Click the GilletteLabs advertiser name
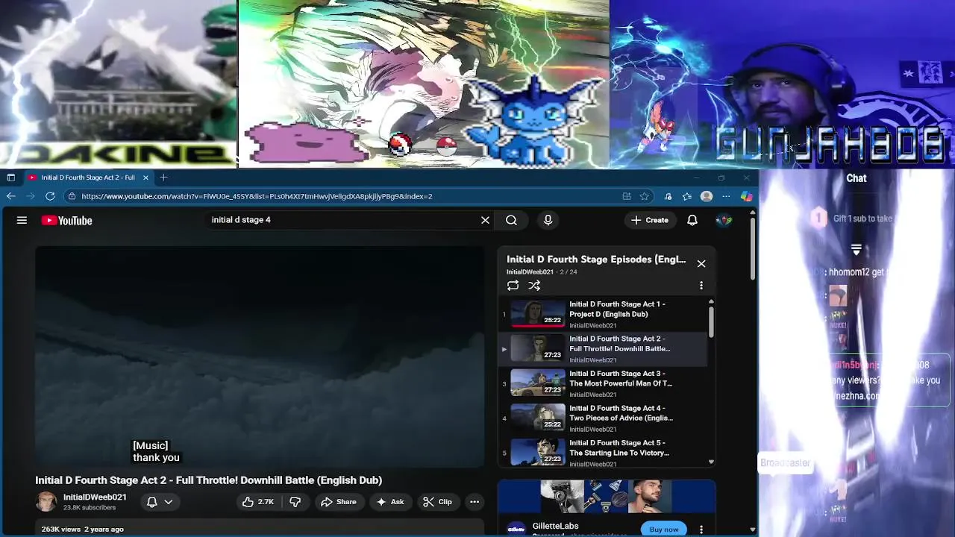The height and width of the screenshot is (537, 955). point(555,526)
